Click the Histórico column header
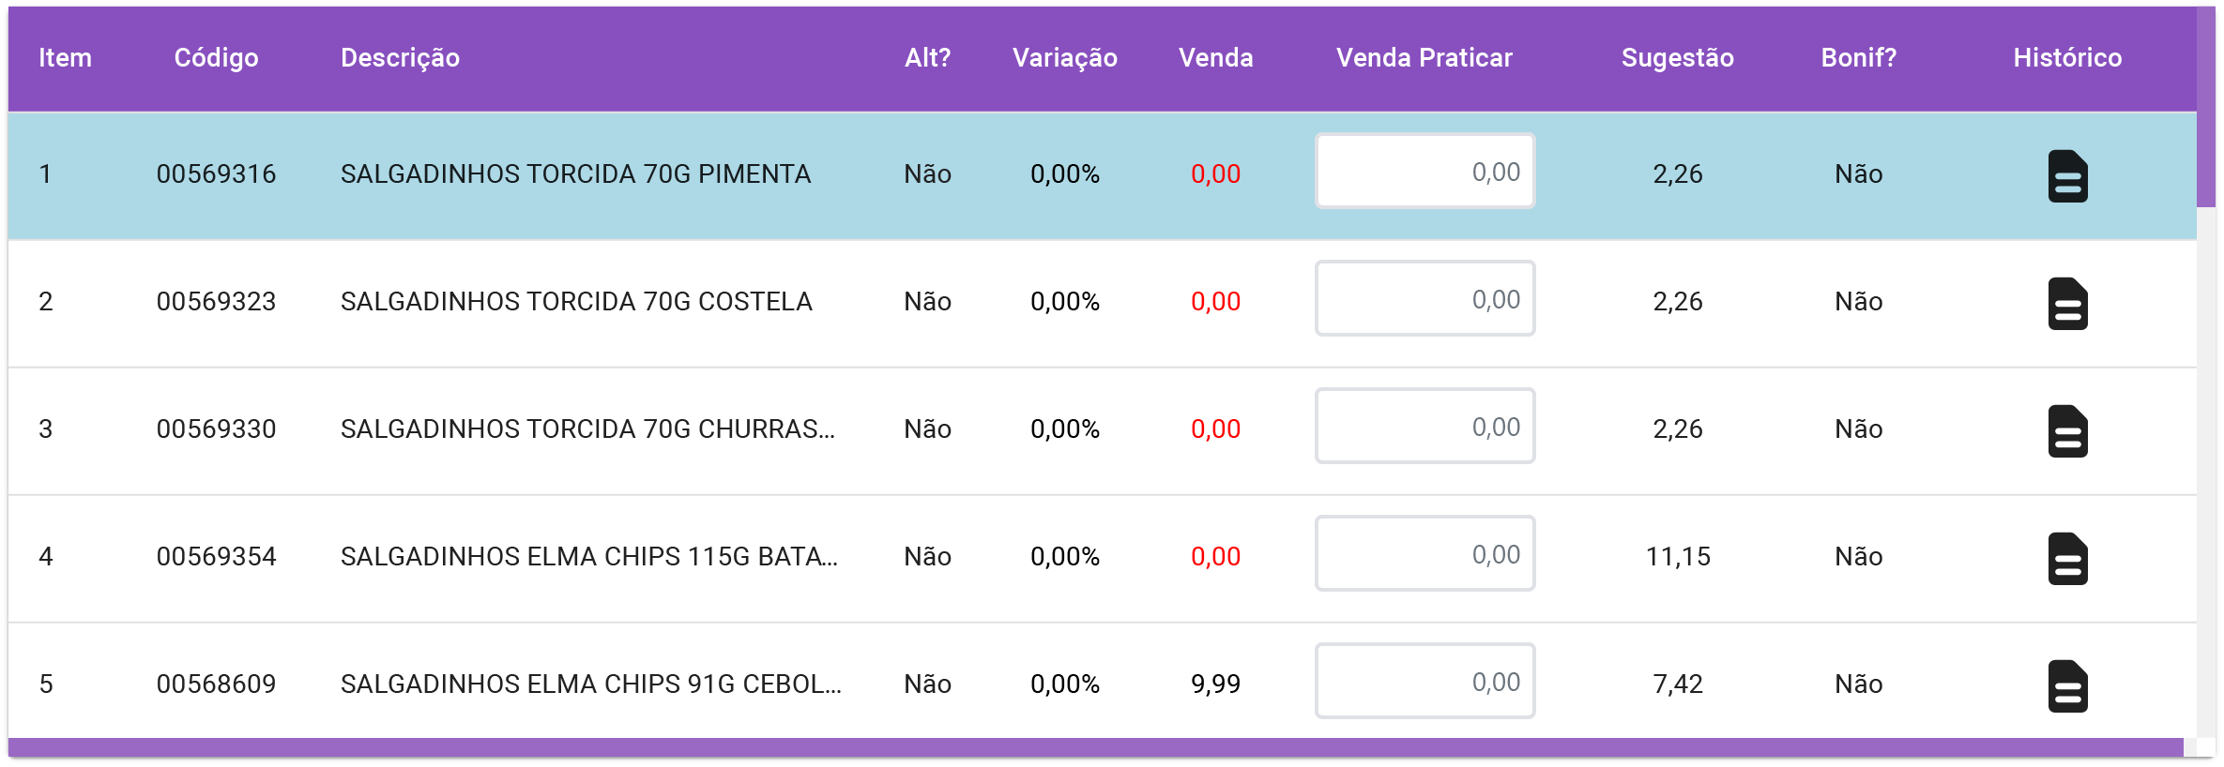 coord(2067,58)
